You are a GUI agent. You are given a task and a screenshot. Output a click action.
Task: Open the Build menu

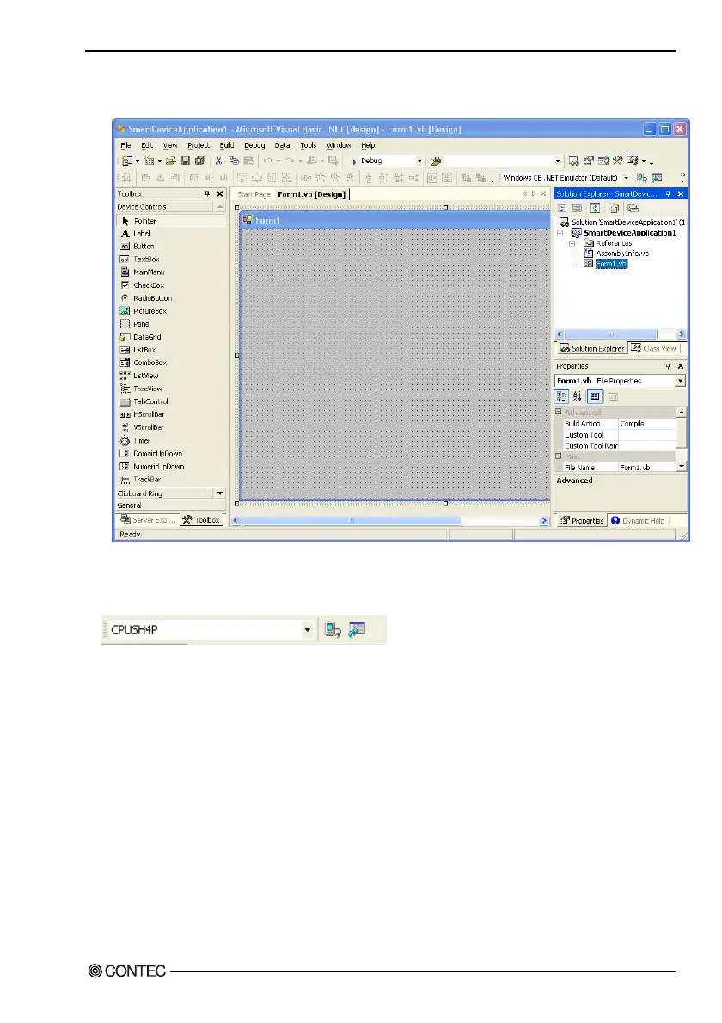(x=226, y=145)
